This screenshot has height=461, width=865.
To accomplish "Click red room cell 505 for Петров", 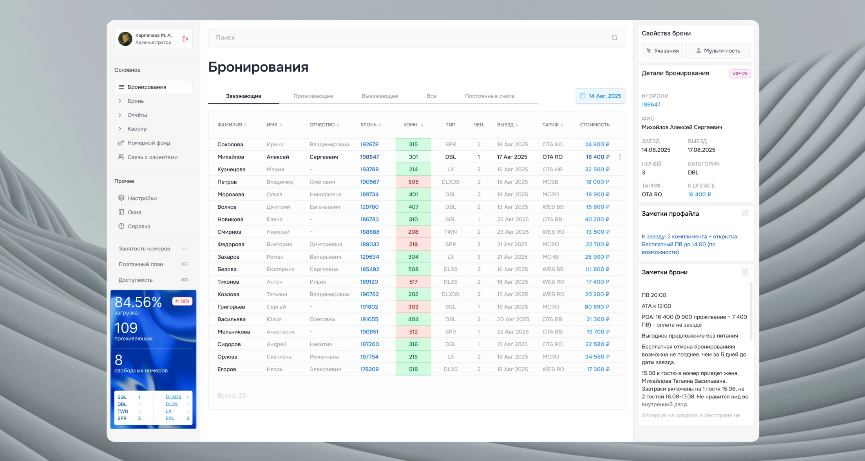I will pos(413,182).
